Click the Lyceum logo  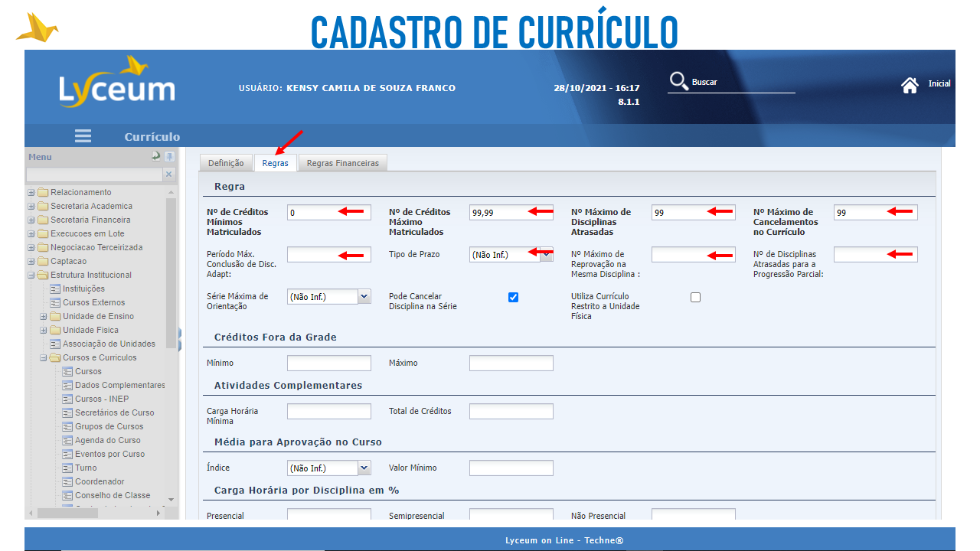click(x=117, y=82)
